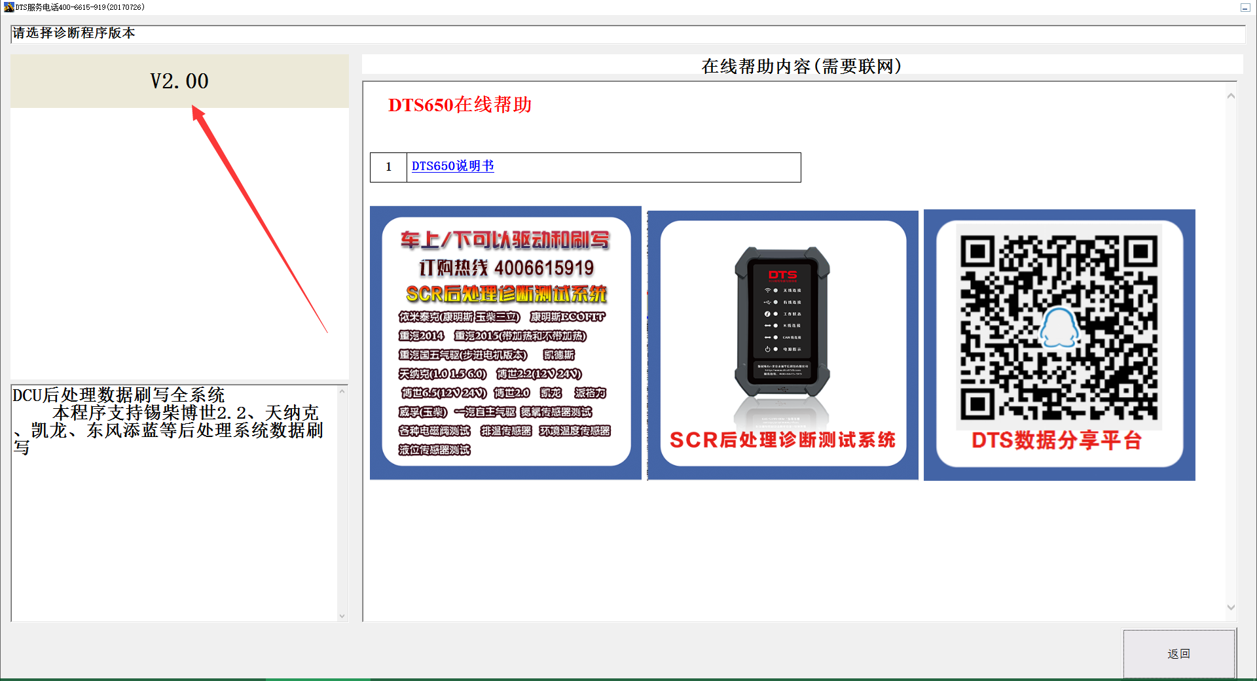The height and width of the screenshot is (681, 1257).
Task: Select the V2.00 diagnostic program version
Action: click(x=179, y=81)
